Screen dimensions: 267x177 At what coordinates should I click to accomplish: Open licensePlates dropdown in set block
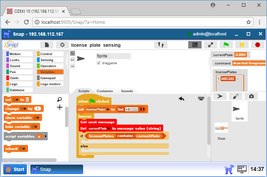point(97,110)
